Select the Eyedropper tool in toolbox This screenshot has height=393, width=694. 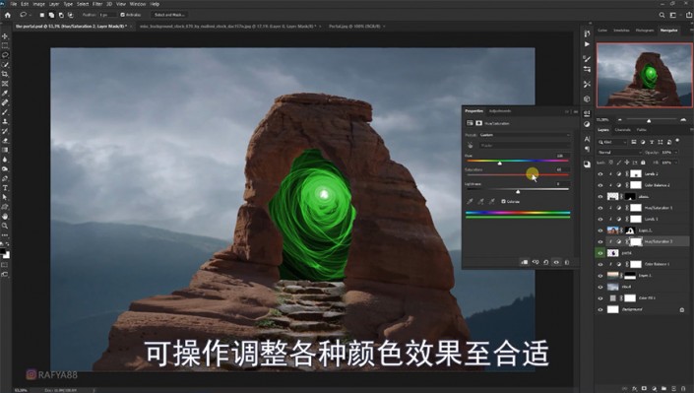click(x=5, y=93)
